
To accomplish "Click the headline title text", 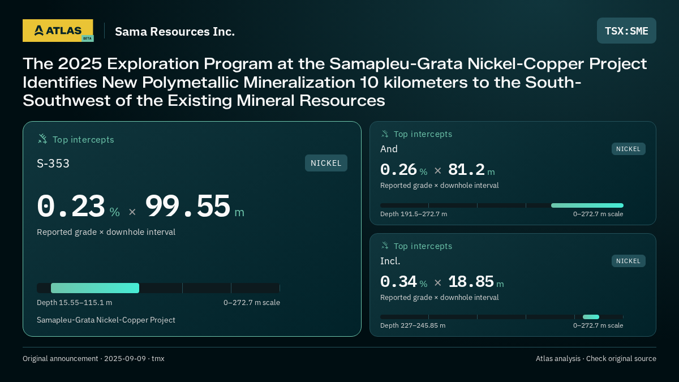I will [x=334, y=82].
